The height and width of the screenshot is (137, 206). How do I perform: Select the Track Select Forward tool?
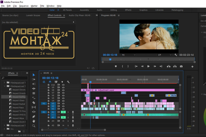click(x=34, y=79)
